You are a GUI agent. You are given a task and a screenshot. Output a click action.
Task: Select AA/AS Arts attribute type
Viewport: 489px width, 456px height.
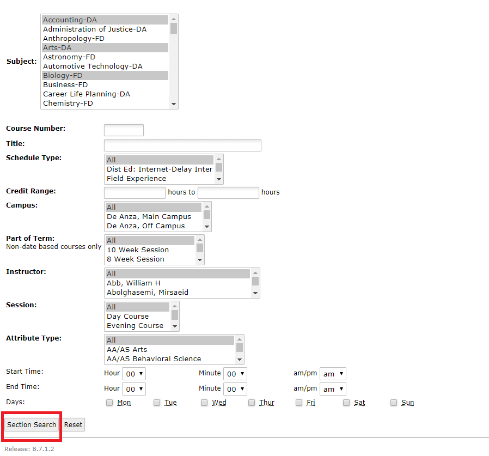127,350
